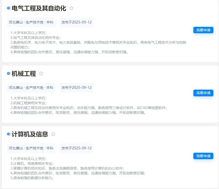Select 河北唐山 tag in 计算机及信息 card

pos(31,148)
